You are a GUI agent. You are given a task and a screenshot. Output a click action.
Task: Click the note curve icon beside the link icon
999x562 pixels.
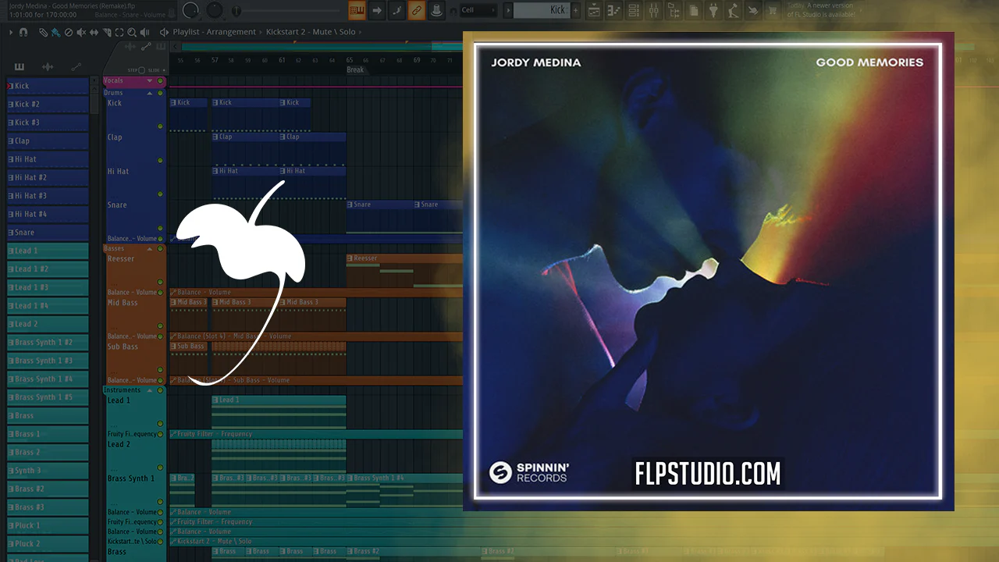click(x=396, y=10)
